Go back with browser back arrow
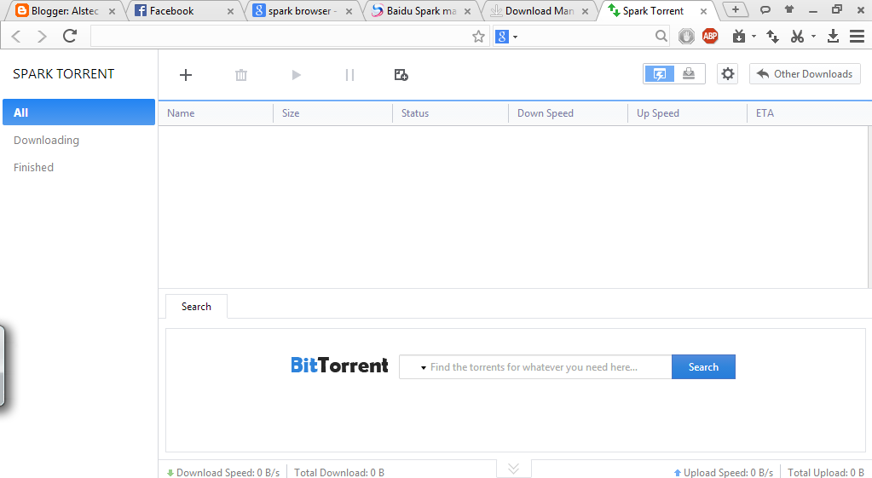Viewport: 872px width, 478px height. point(16,37)
